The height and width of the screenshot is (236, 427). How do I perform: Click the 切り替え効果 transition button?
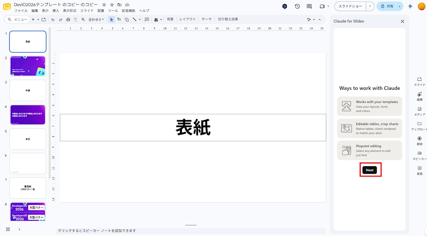[x=228, y=19]
